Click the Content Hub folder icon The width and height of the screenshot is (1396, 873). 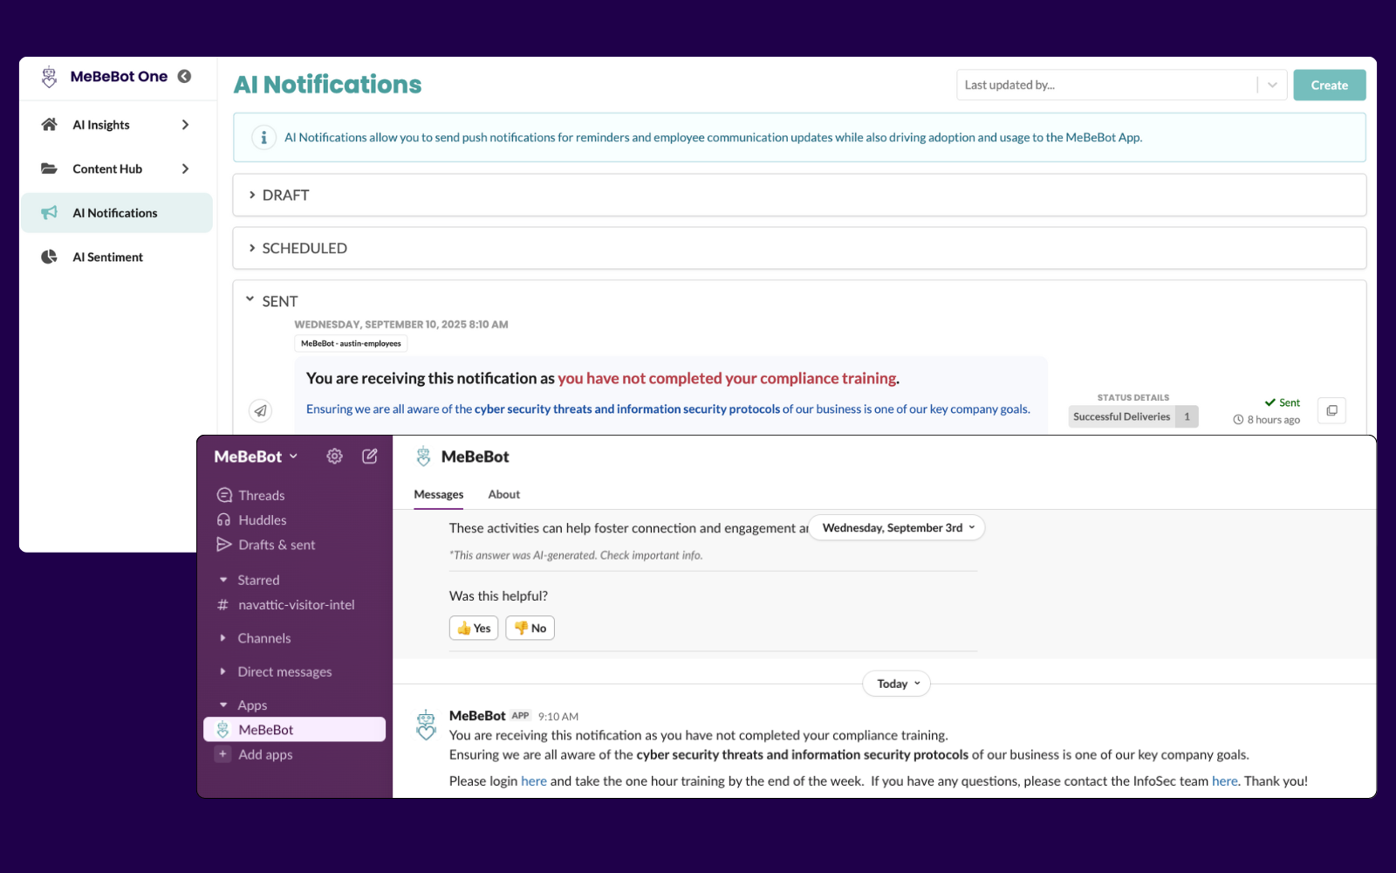click(50, 168)
